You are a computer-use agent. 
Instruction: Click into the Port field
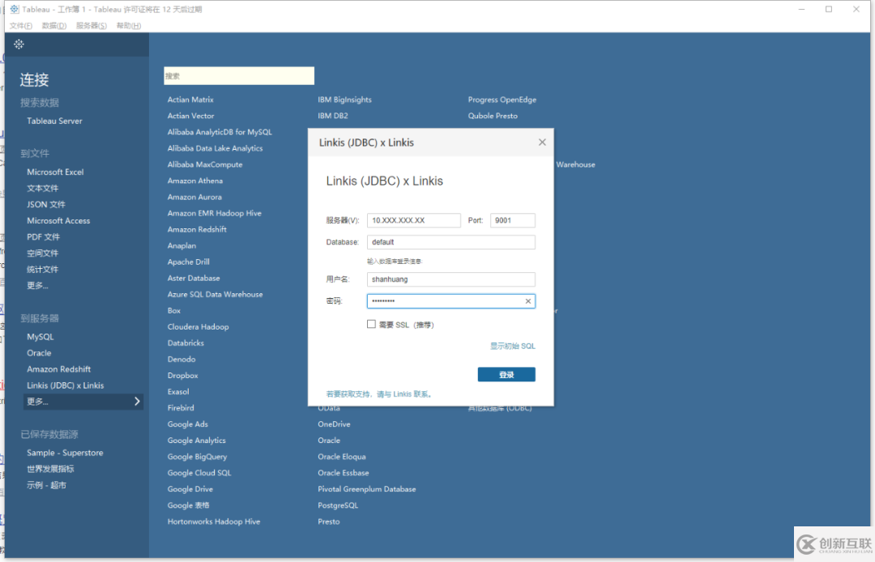coord(512,220)
